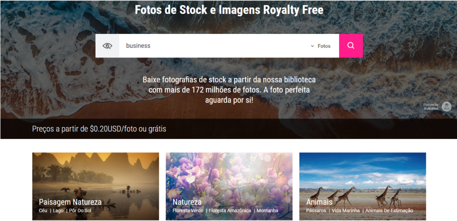457x221 pixels.
Task: Open visual search with the eye icon
Action: [107, 45]
